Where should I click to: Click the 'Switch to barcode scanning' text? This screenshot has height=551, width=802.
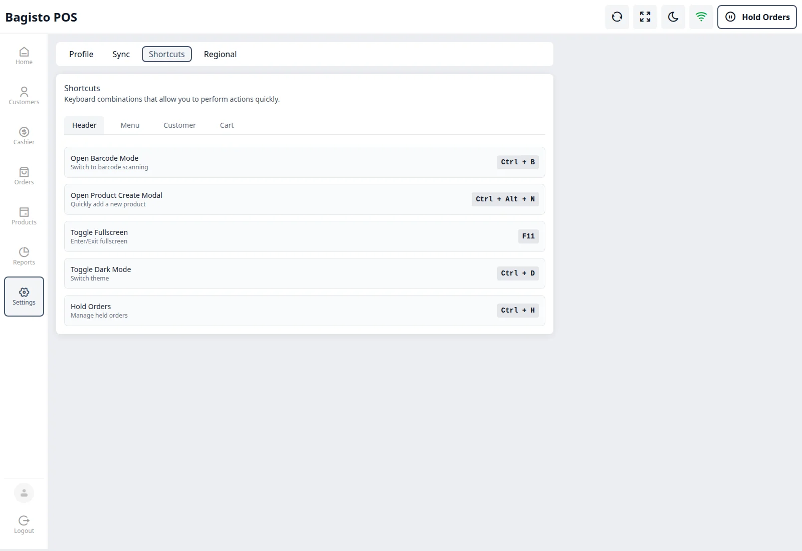point(109,167)
